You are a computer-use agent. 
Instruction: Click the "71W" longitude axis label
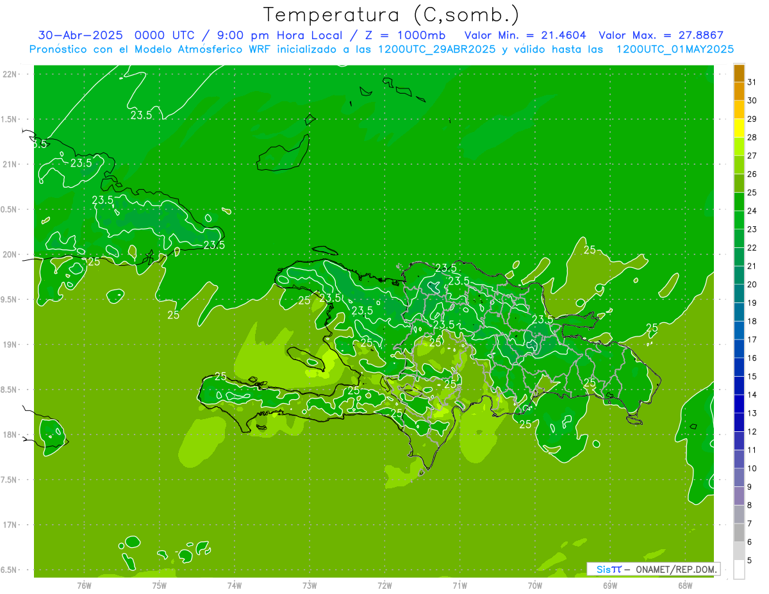[459, 586]
